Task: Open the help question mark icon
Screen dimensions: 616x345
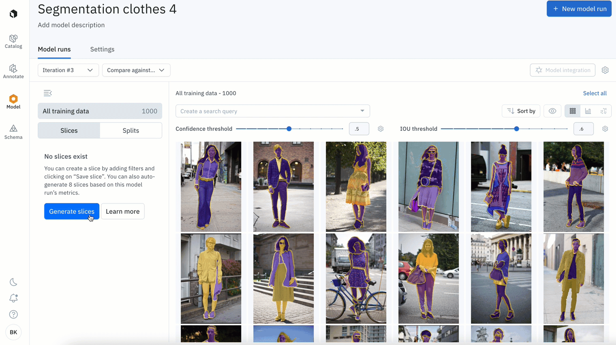Action: click(13, 315)
